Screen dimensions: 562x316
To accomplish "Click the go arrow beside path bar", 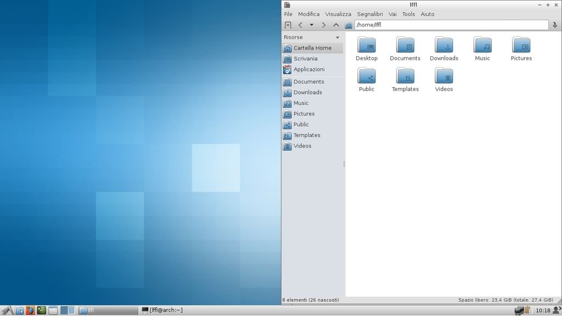I will click(554, 25).
